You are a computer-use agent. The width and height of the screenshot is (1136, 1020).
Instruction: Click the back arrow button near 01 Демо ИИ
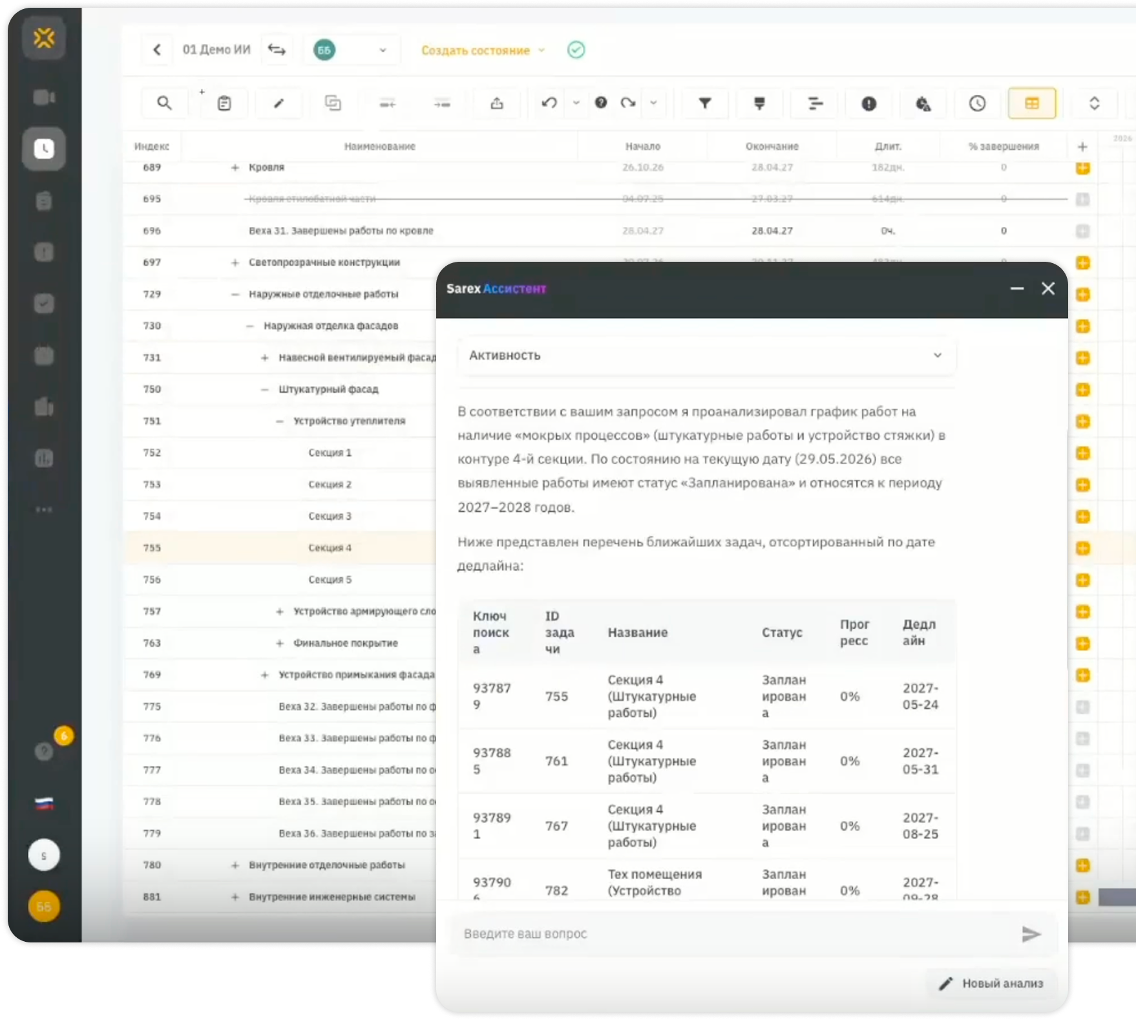[x=157, y=50]
